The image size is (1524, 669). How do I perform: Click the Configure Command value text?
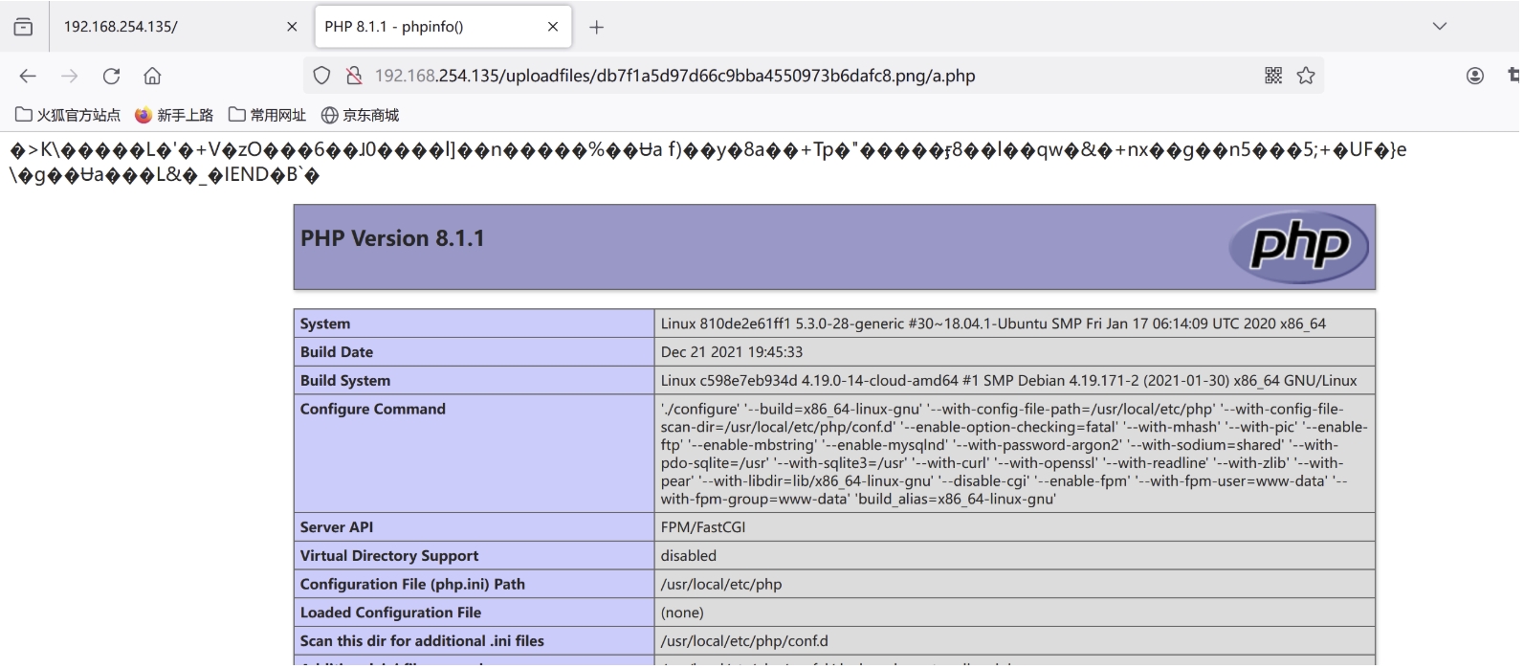pyautogui.click(x=1014, y=454)
